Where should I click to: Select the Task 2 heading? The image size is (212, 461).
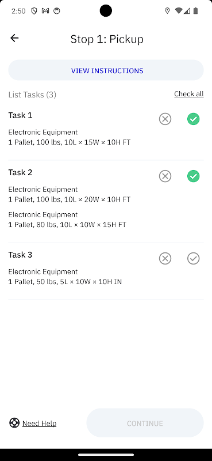20,172
